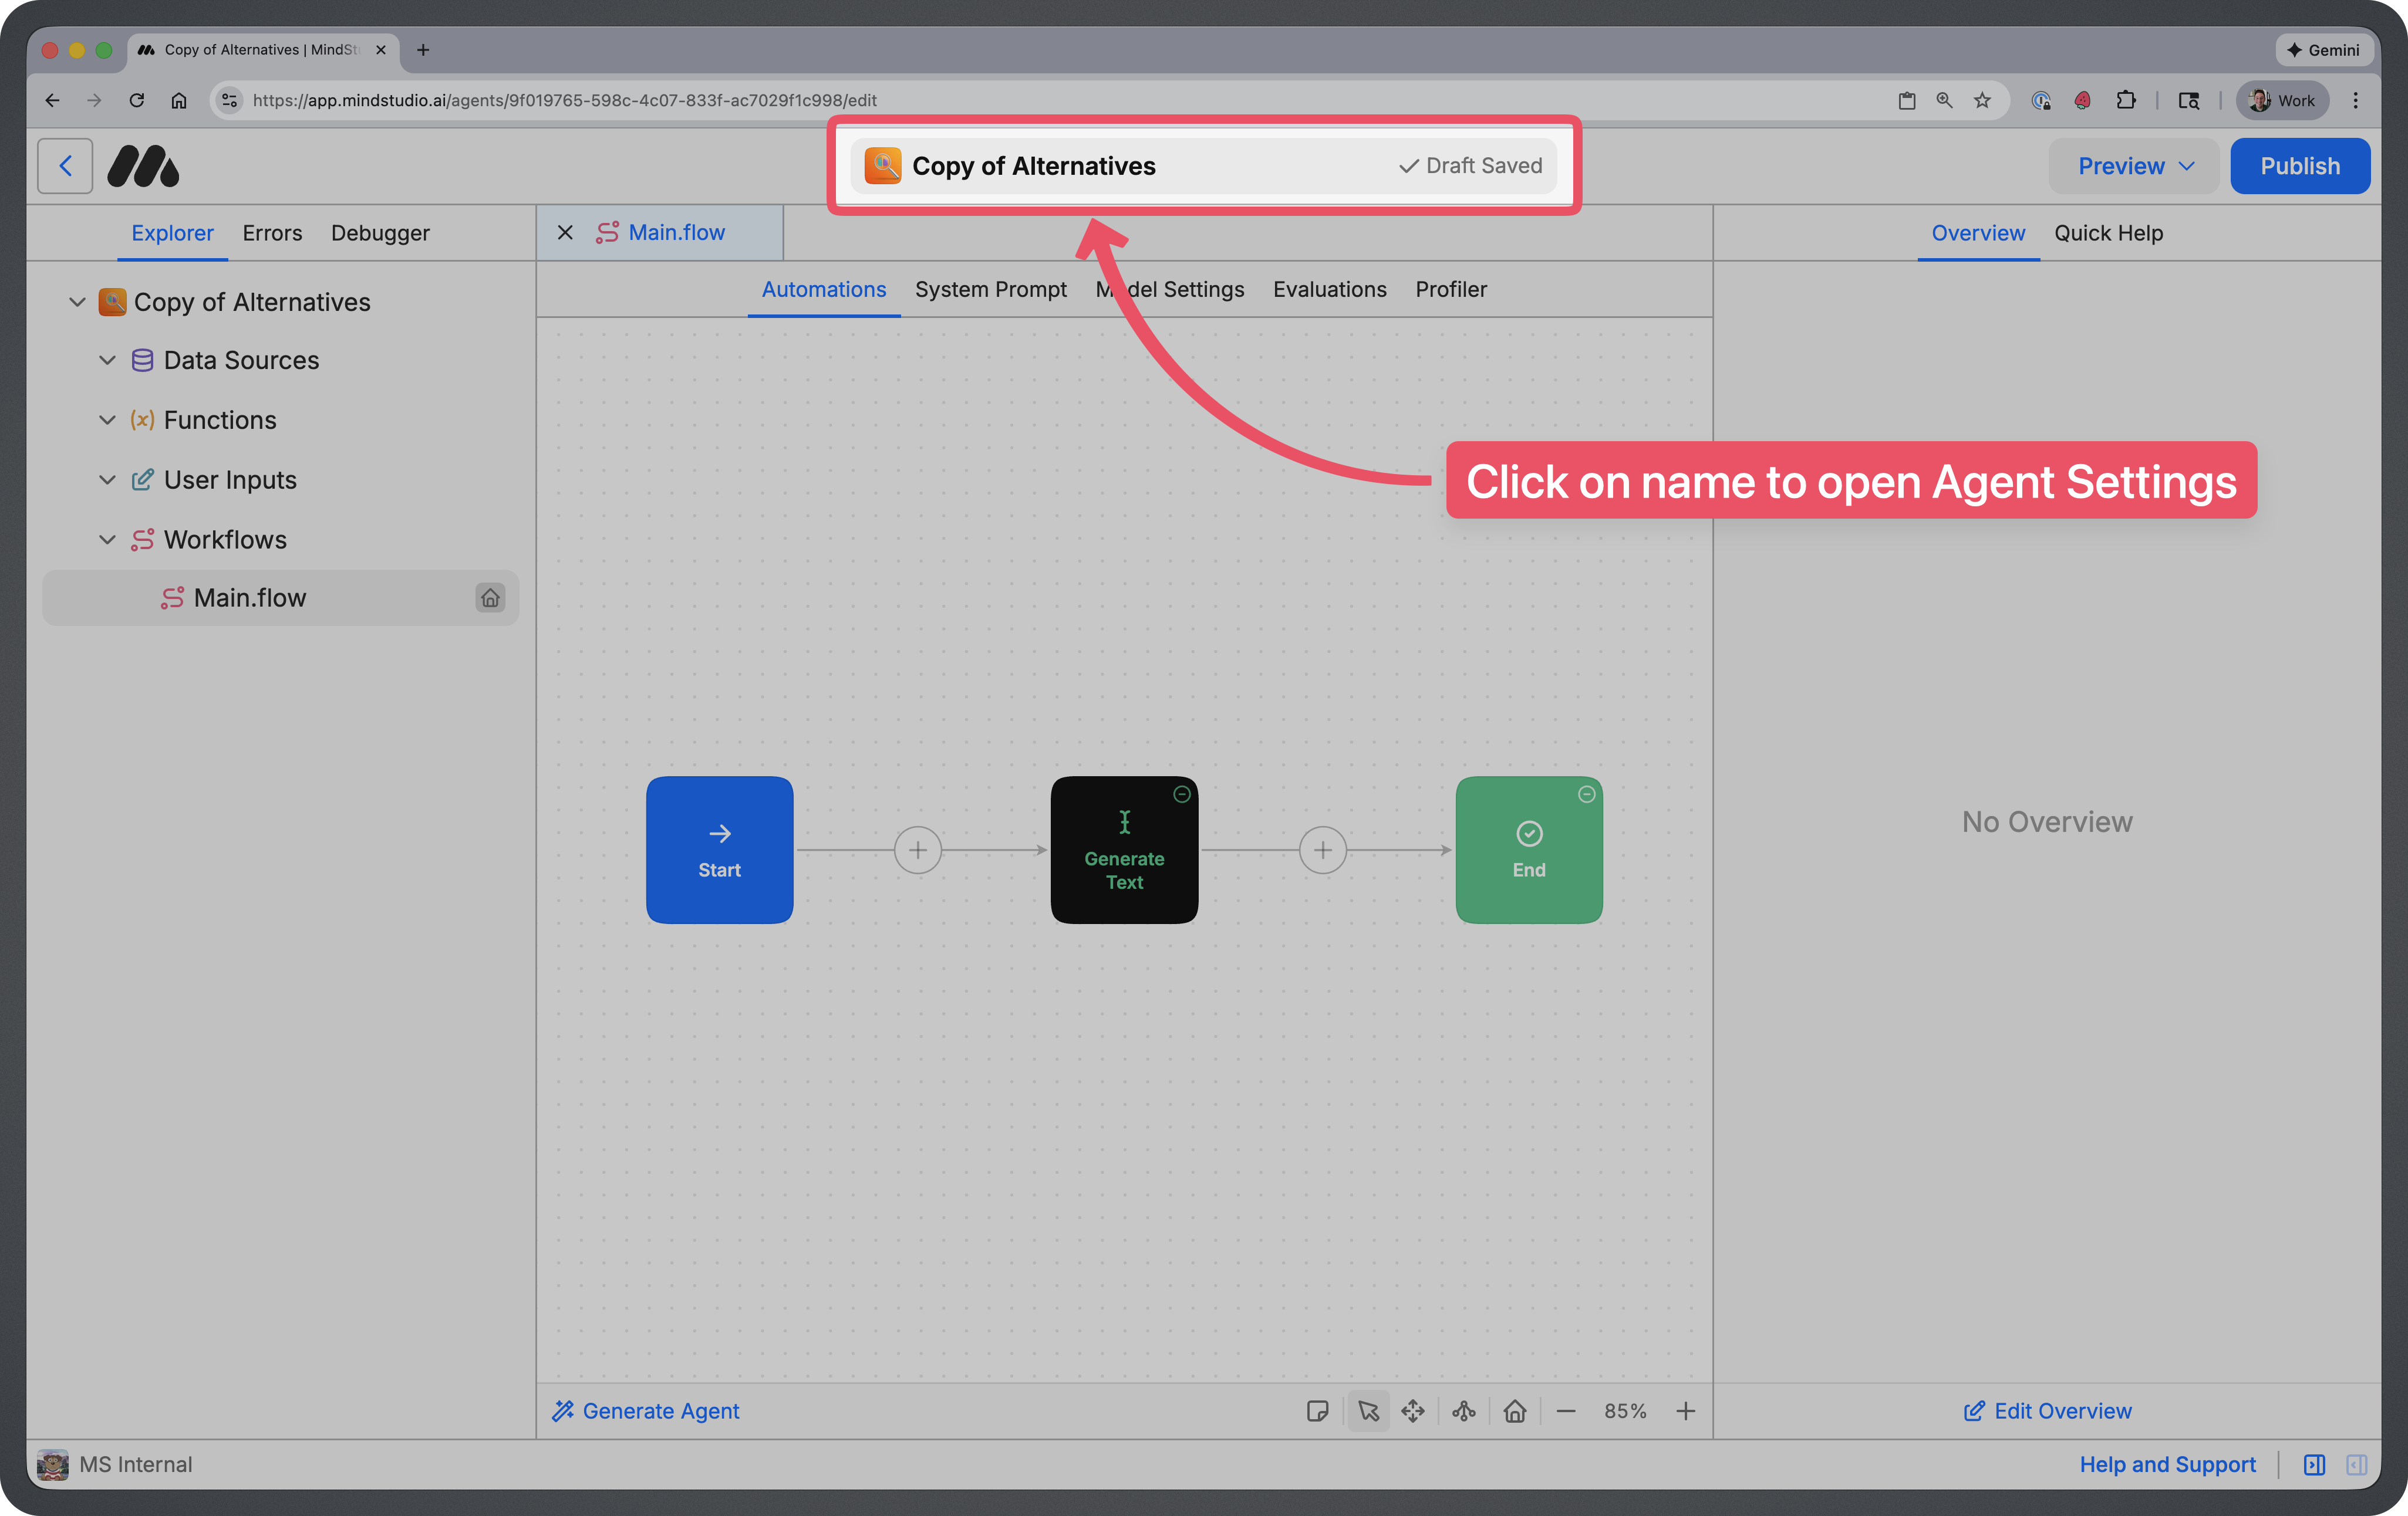The width and height of the screenshot is (2408, 1516).
Task: Click the Publish button
Action: (x=2299, y=165)
